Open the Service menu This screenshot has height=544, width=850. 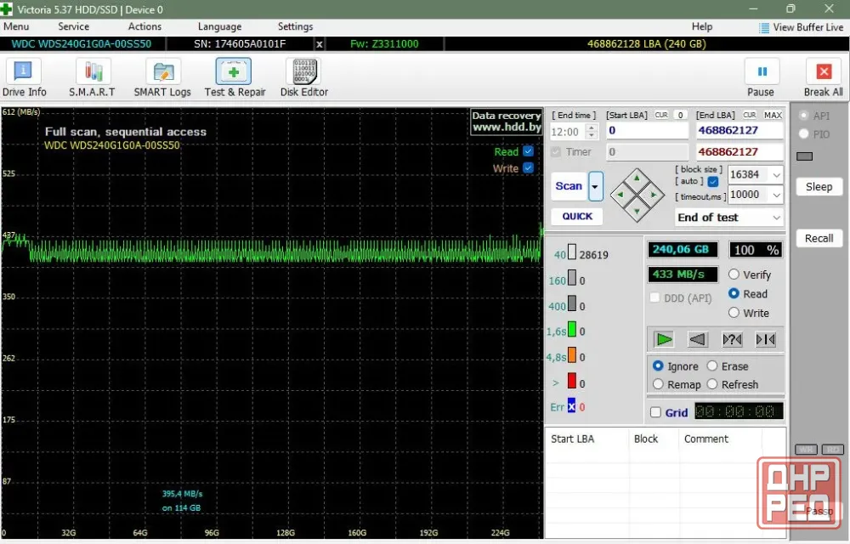click(x=74, y=26)
